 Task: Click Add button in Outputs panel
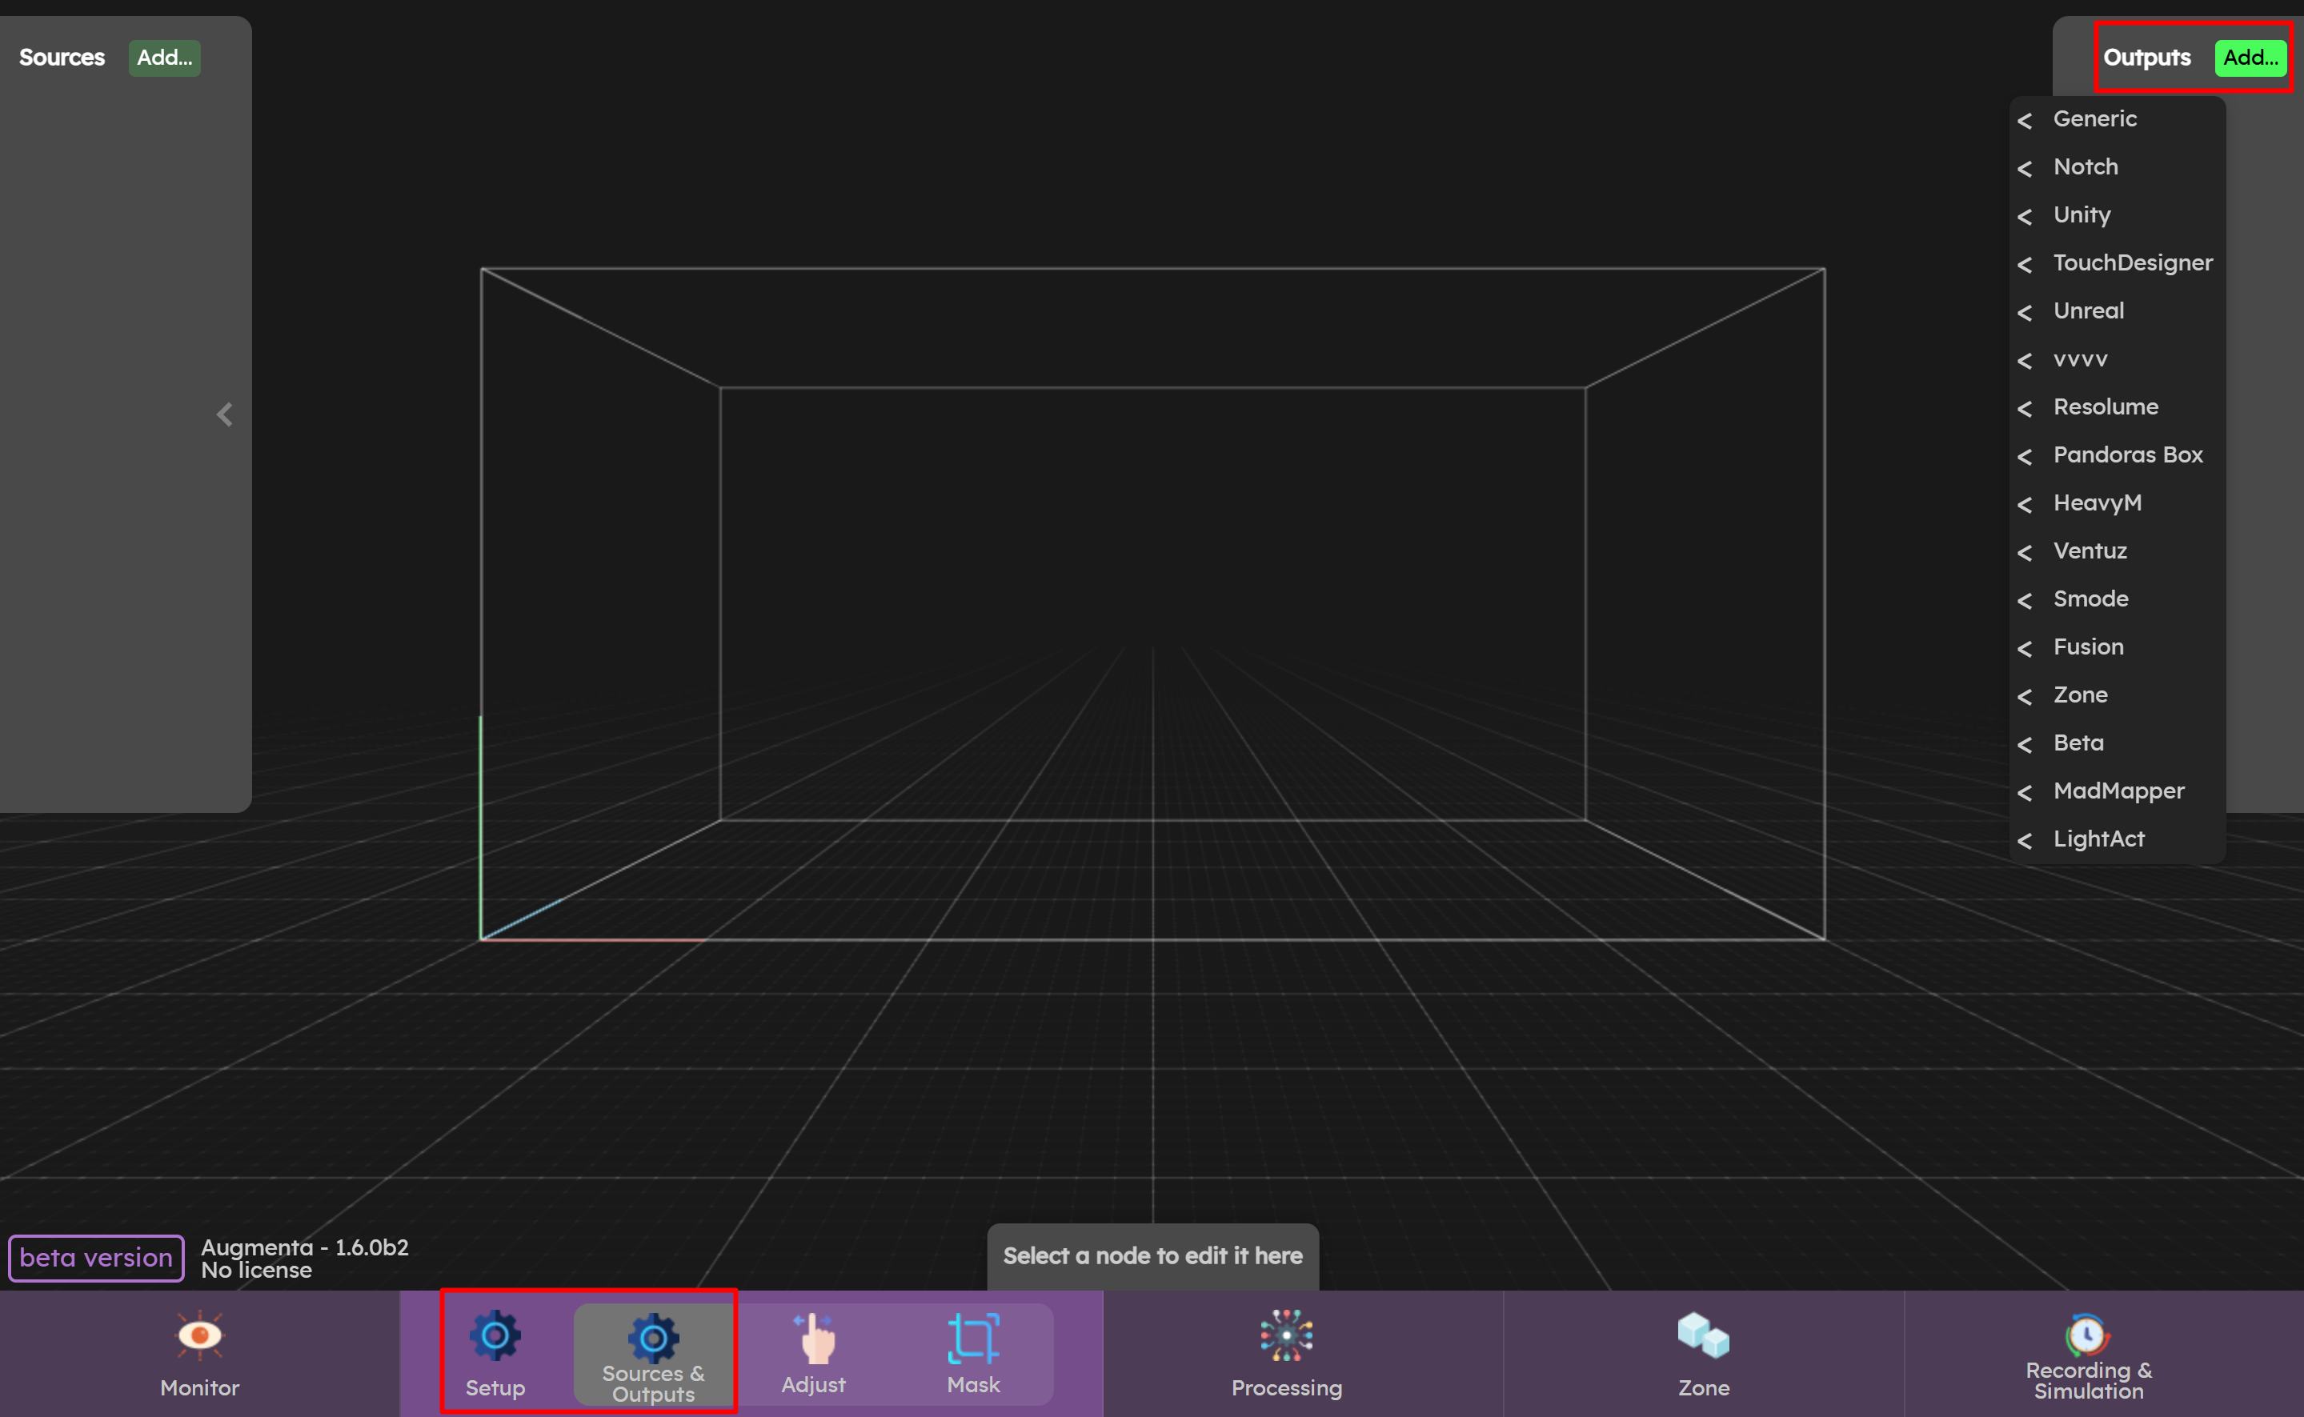[2250, 58]
